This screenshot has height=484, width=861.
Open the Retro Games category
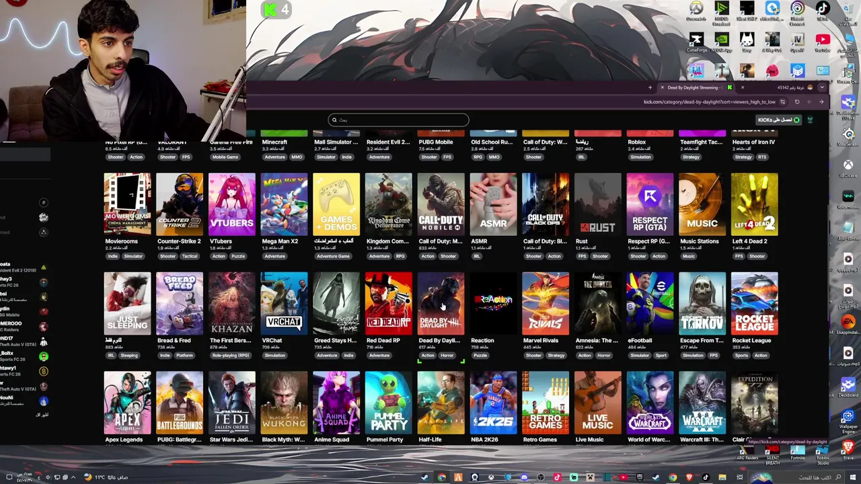point(546,403)
